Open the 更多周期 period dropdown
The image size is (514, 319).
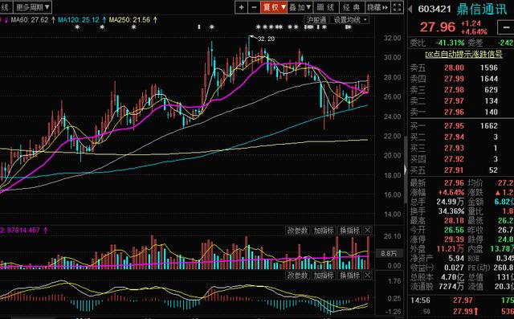(33, 7)
